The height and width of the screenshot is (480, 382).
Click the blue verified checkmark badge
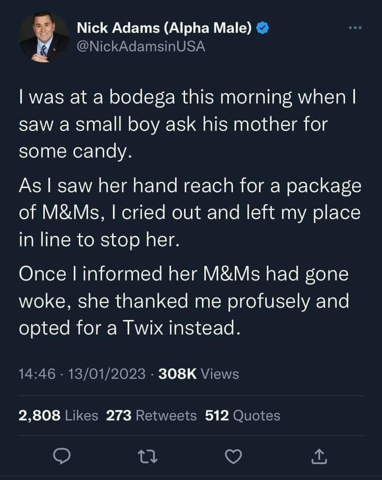[263, 29]
